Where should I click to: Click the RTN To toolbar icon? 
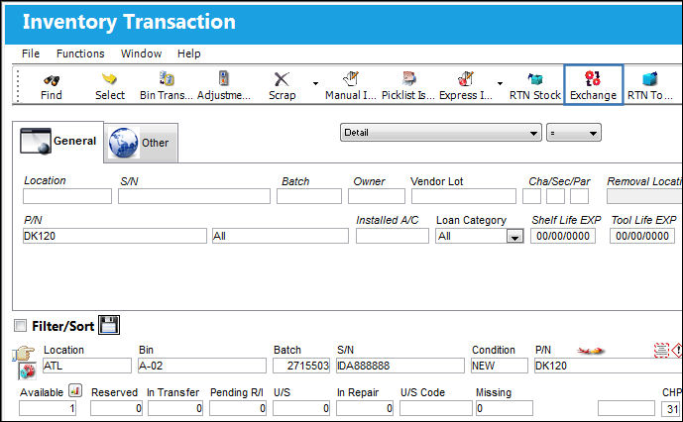click(650, 79)
